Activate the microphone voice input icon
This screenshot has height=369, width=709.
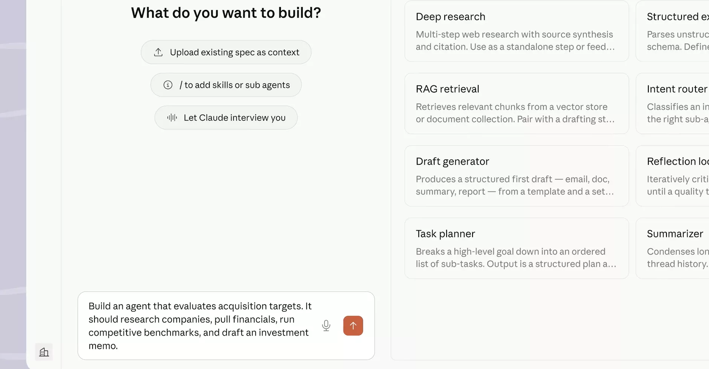(326, 326)
